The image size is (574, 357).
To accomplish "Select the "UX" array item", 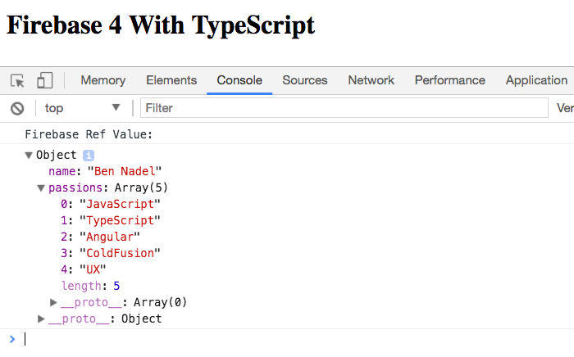I will click(x=84, y=269).
